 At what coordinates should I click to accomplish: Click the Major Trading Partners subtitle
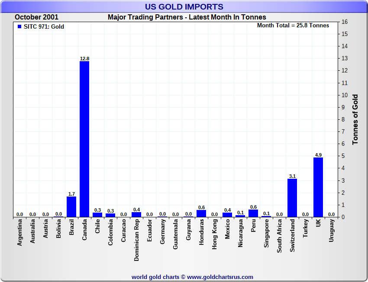[x=187, y=17]
